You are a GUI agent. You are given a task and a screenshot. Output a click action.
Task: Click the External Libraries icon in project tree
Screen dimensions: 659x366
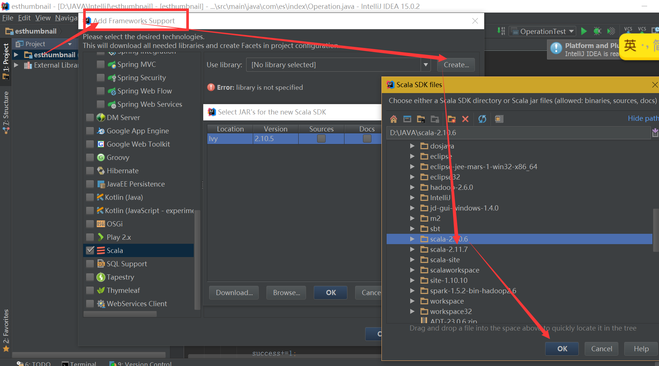pyautogui.click(x=28, y=65)
